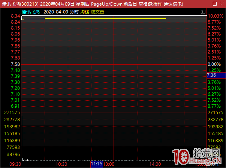
Task: Click the 10.03% limit-up percentage label
Action: point(215,16)
